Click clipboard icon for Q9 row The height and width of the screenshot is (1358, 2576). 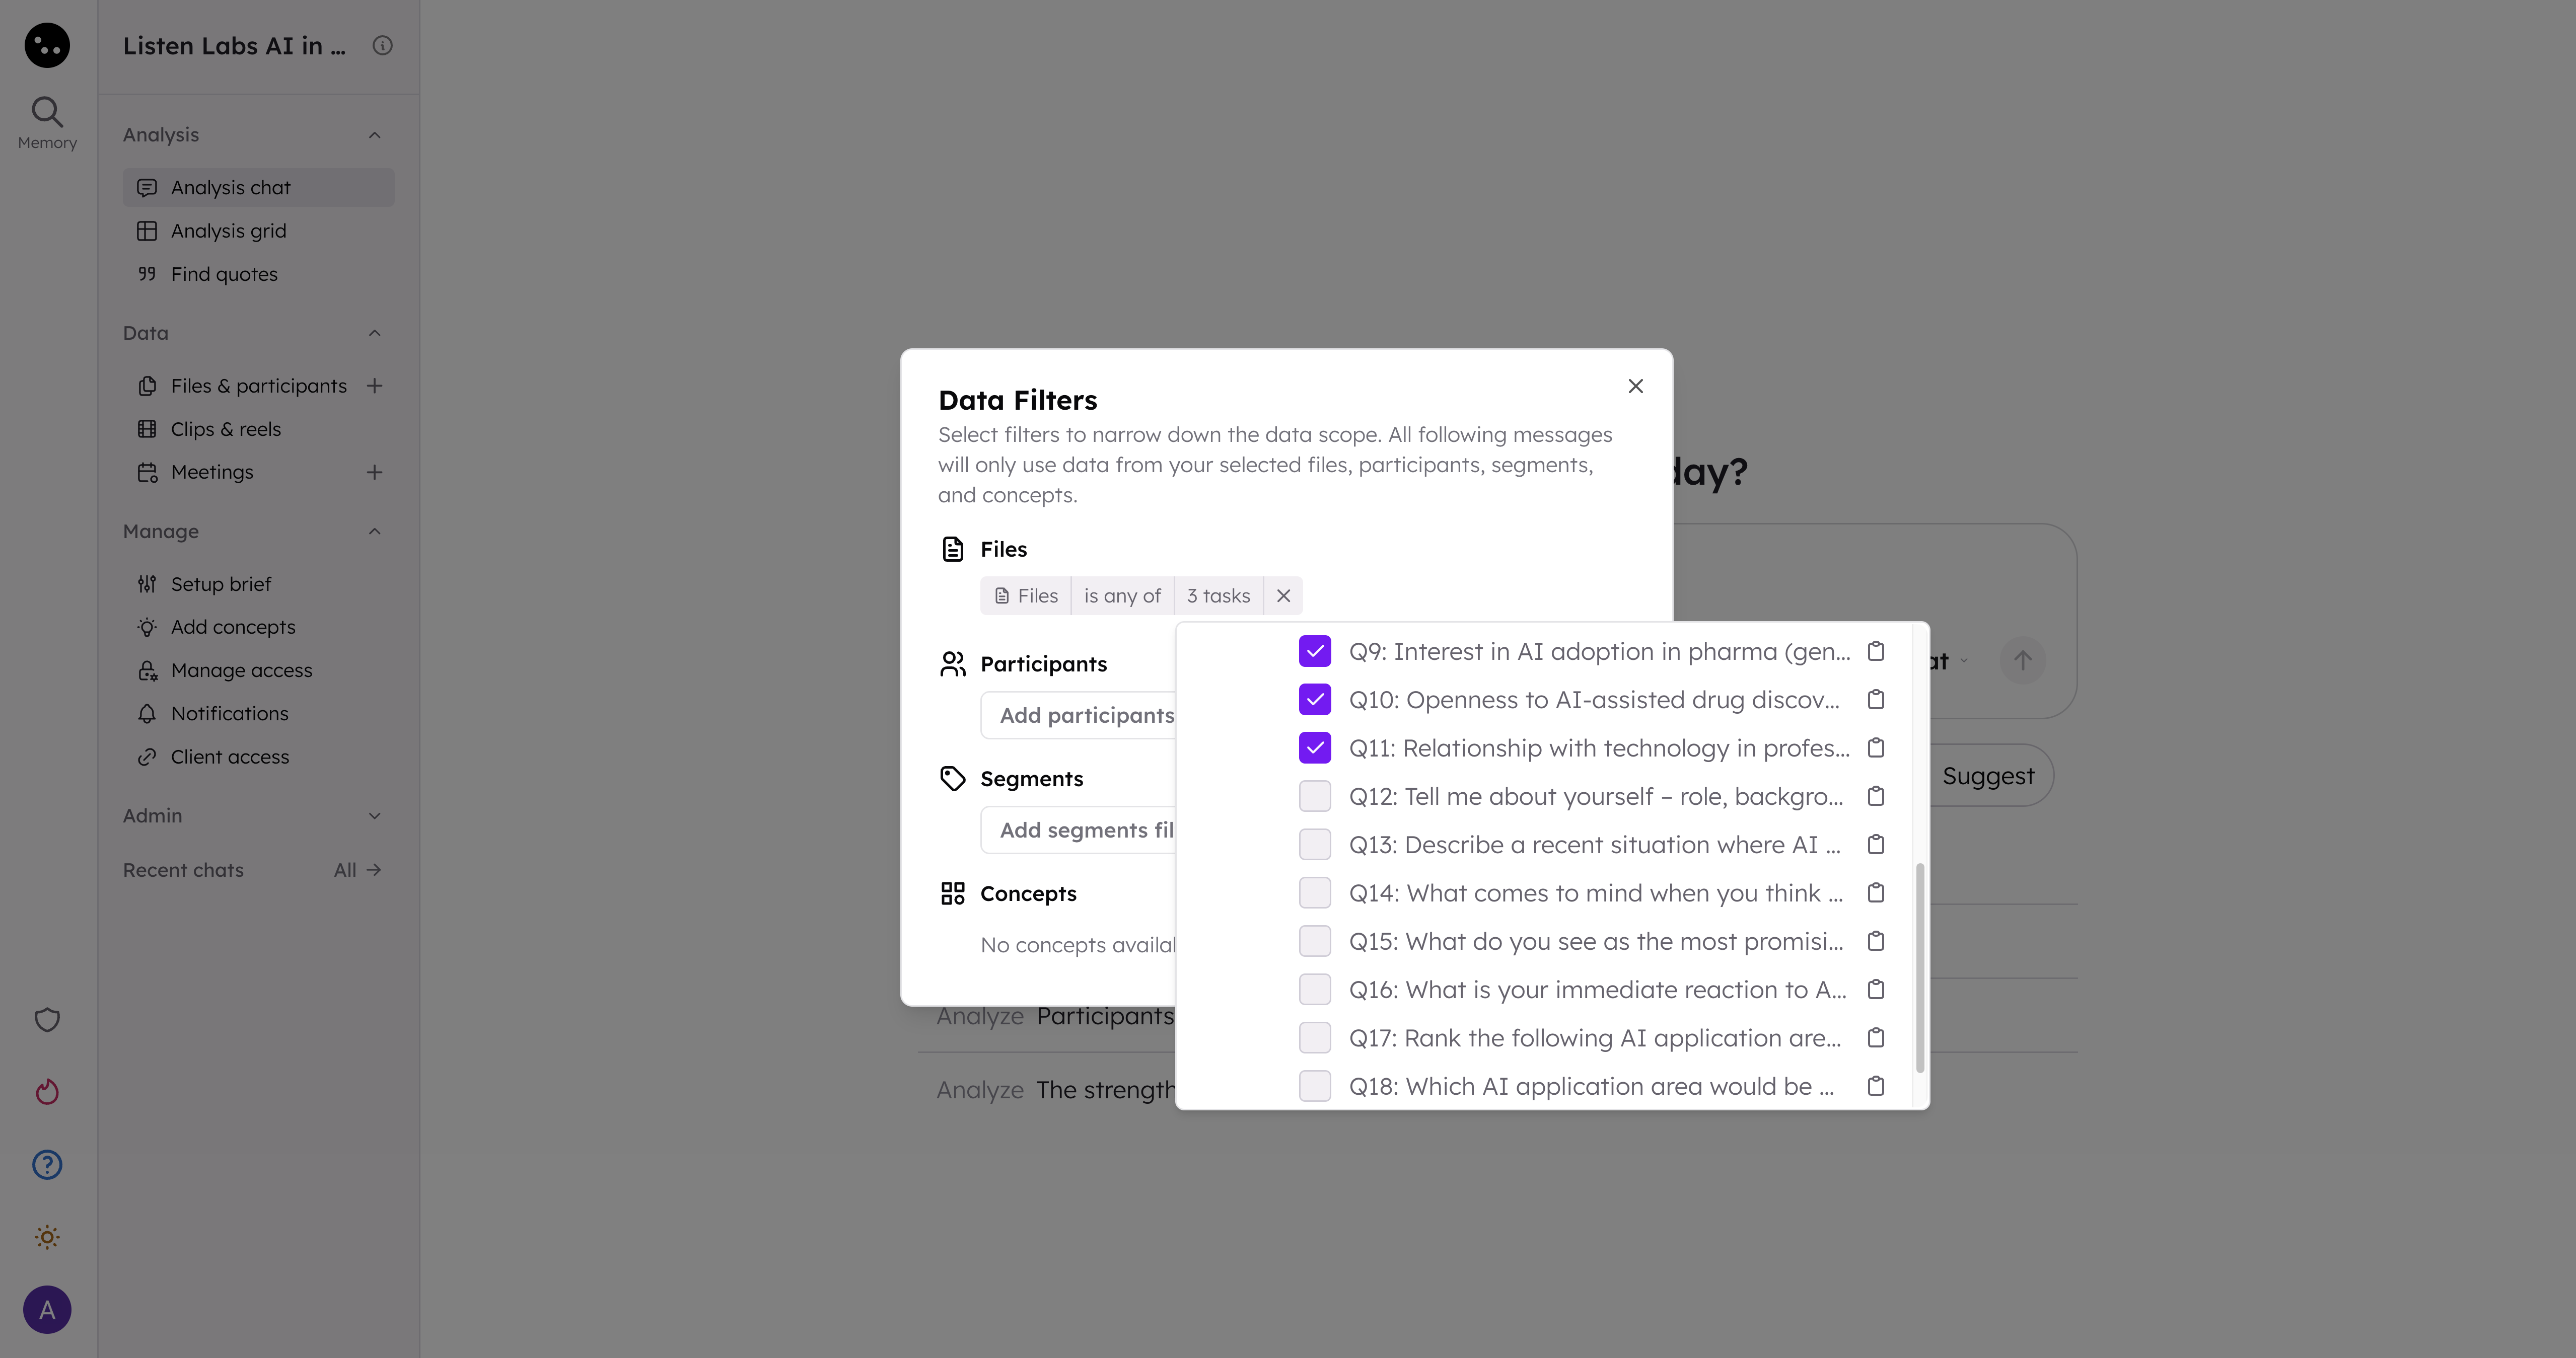[1876, 651]
